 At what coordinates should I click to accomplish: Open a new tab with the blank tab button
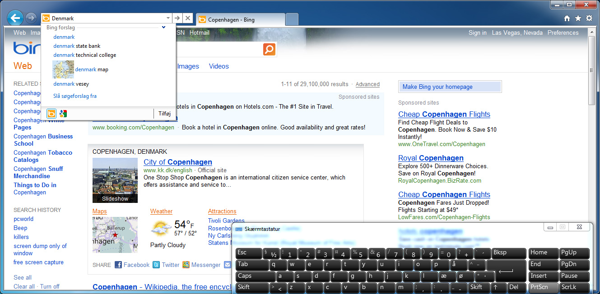292,19
